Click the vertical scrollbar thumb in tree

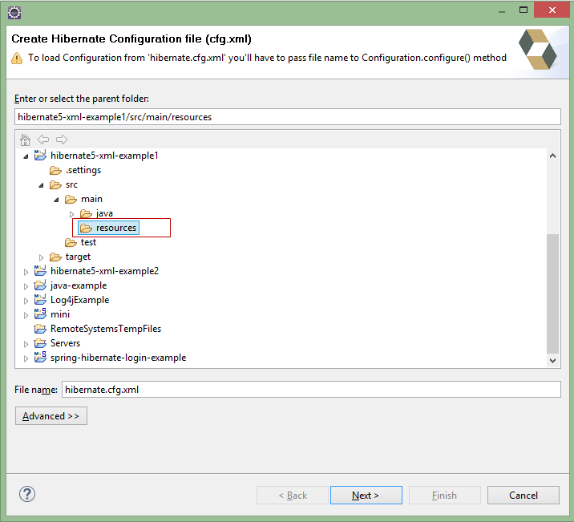(553, 294)
